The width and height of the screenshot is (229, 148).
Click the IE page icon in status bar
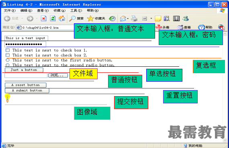(x=4, y=146)
